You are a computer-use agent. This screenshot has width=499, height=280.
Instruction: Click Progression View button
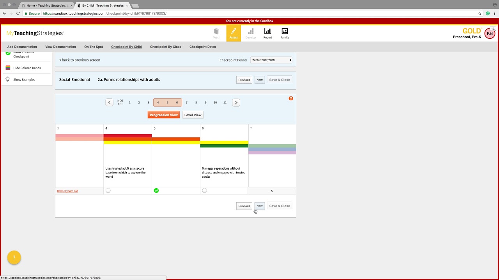point(164,115)
